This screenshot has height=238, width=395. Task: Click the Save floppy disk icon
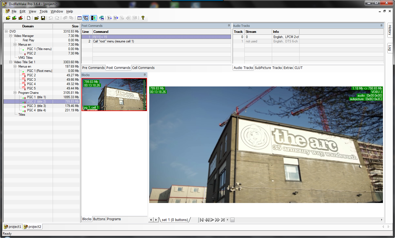[x=43, y=18]
